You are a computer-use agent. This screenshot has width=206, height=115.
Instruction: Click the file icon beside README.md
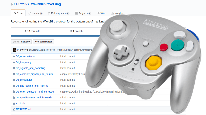pos(14,109)
